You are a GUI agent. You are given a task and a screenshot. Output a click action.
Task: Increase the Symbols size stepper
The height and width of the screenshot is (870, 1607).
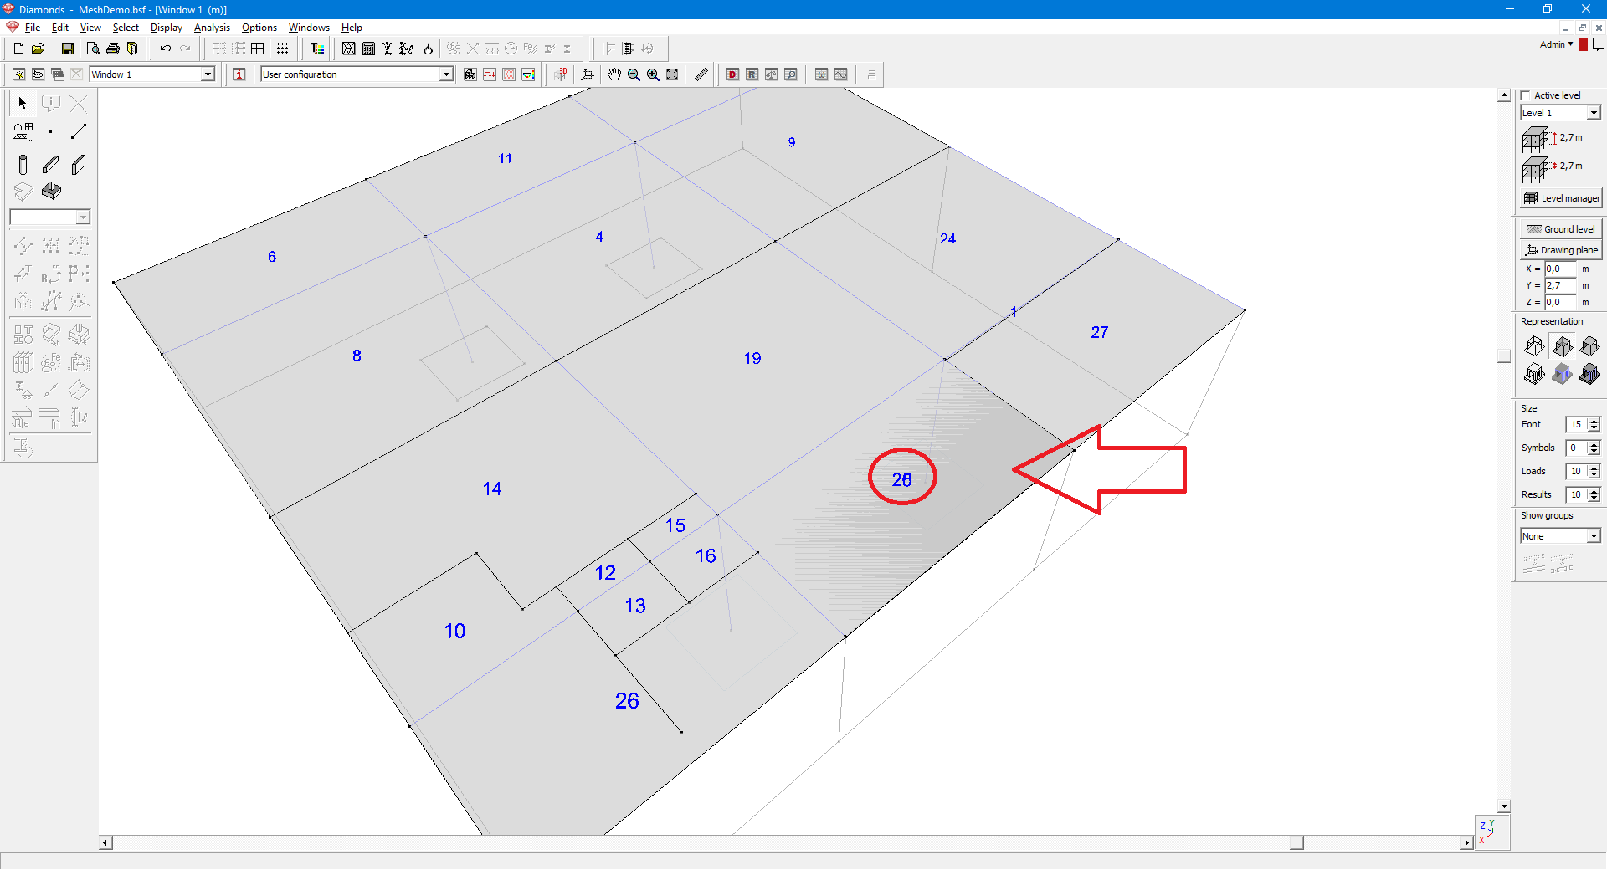pyautogui.click(x=1594, y=445)
